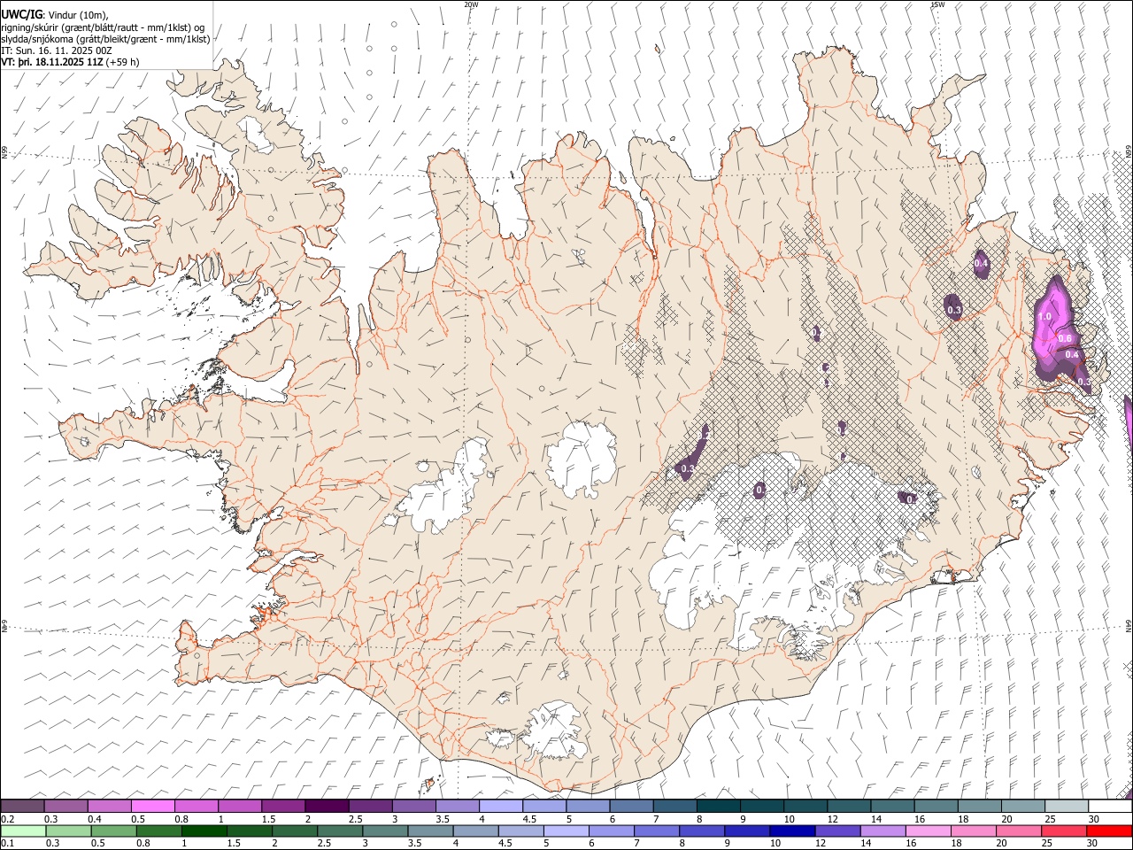Select the lower-row green swatch starting at 0.5
The height and width of the screenshot is (850, 1133).
pos(113,831)
